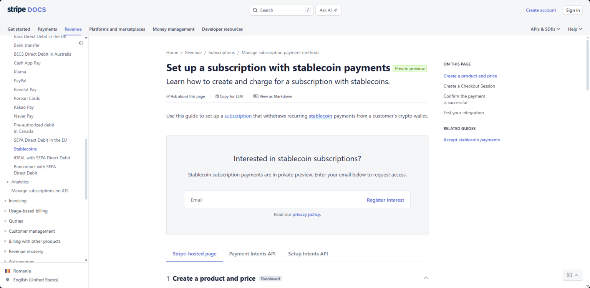Open the privacy policy link
This screenshot has height=288, width=590.
[306, 214]
